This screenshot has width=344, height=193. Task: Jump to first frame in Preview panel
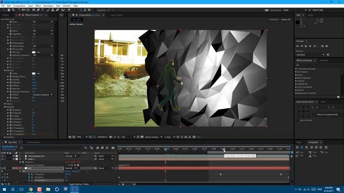(x=297, y=46)
